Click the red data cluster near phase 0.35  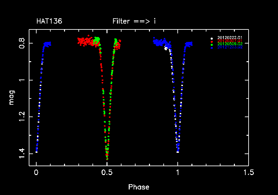tap(86, 41)
